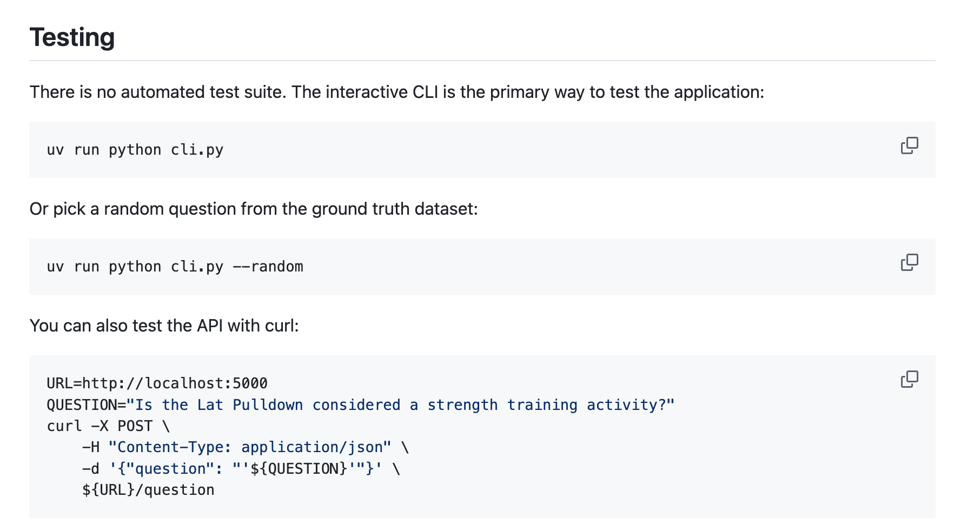Click the Testing section heading
Viewport: 967px width, 530px height.
[72, 37]
